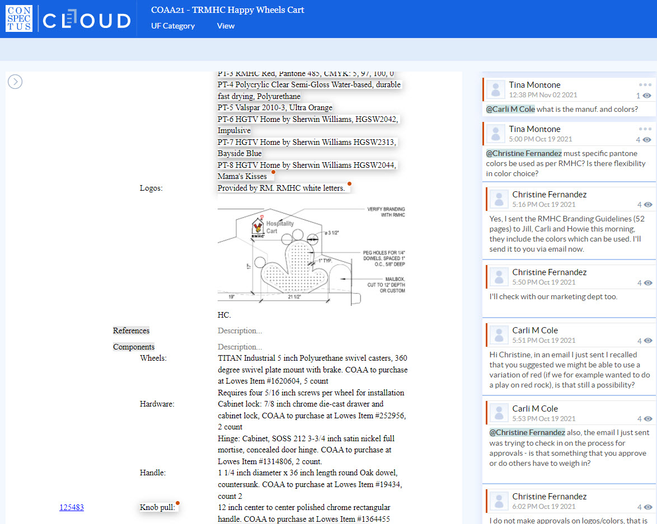Click the 'Cabinet lock: 7/8 inch chrome' hardware text

[312, 416]
